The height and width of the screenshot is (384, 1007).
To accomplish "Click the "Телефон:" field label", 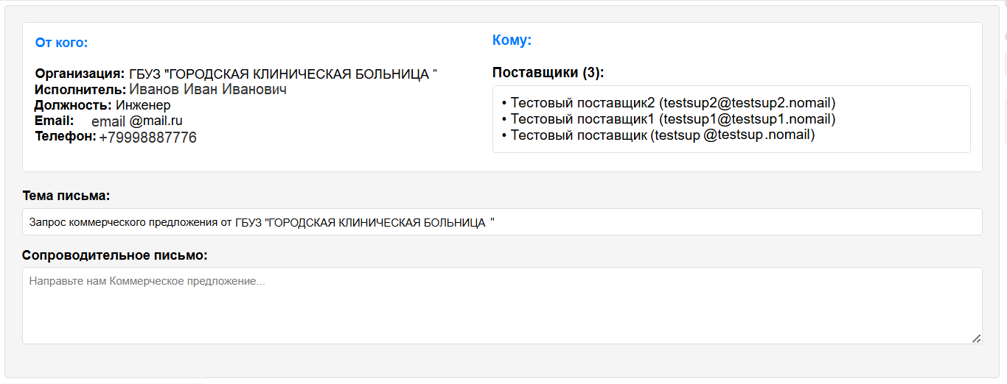I will (66, 136).
